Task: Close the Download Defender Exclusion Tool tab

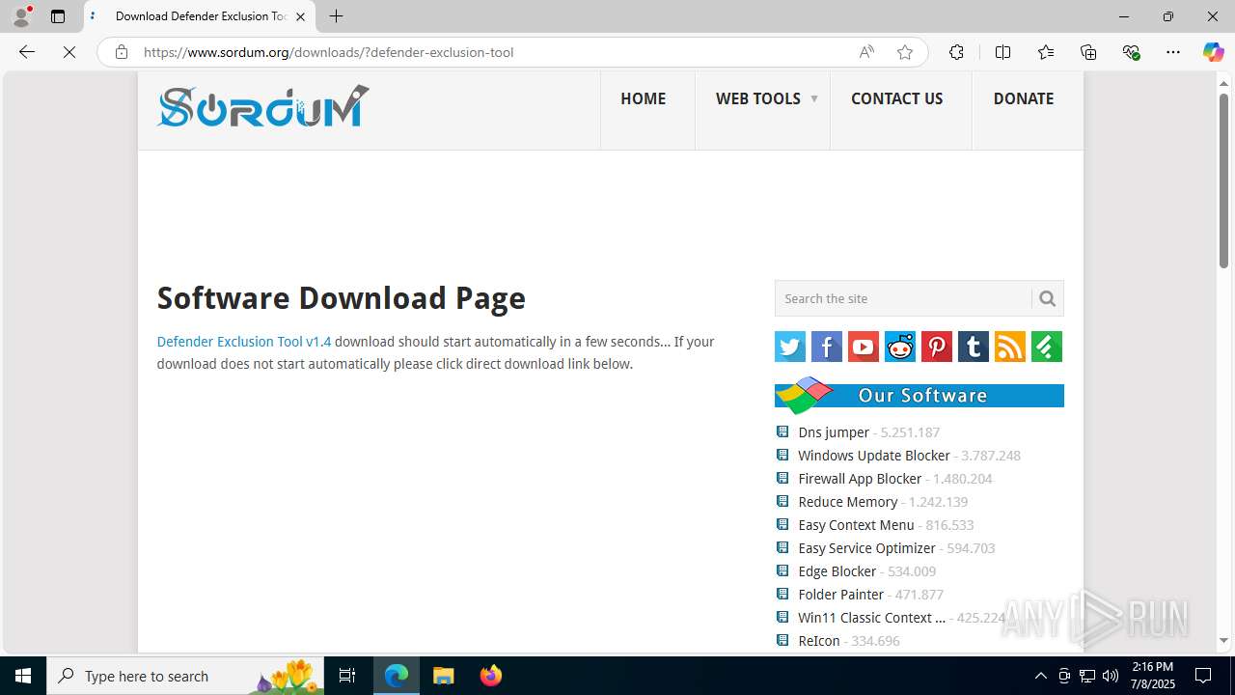Action: pos(300,16)
